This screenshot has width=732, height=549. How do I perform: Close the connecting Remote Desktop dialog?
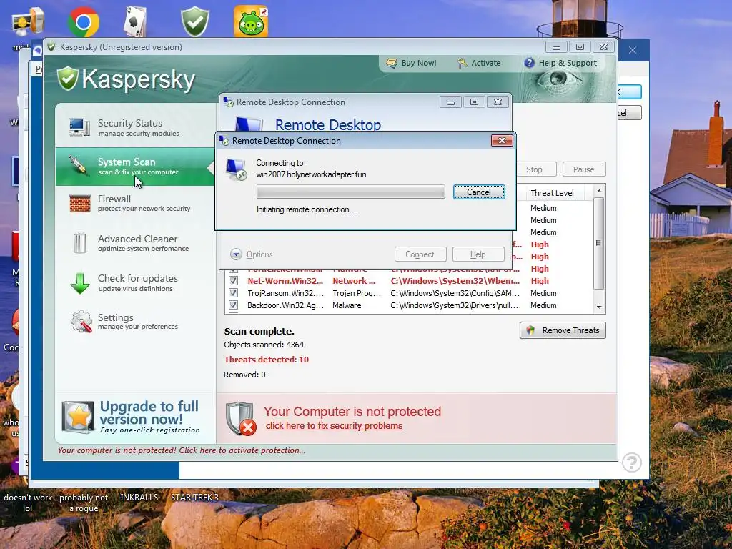pyautogui.click(x=502, y=141)
